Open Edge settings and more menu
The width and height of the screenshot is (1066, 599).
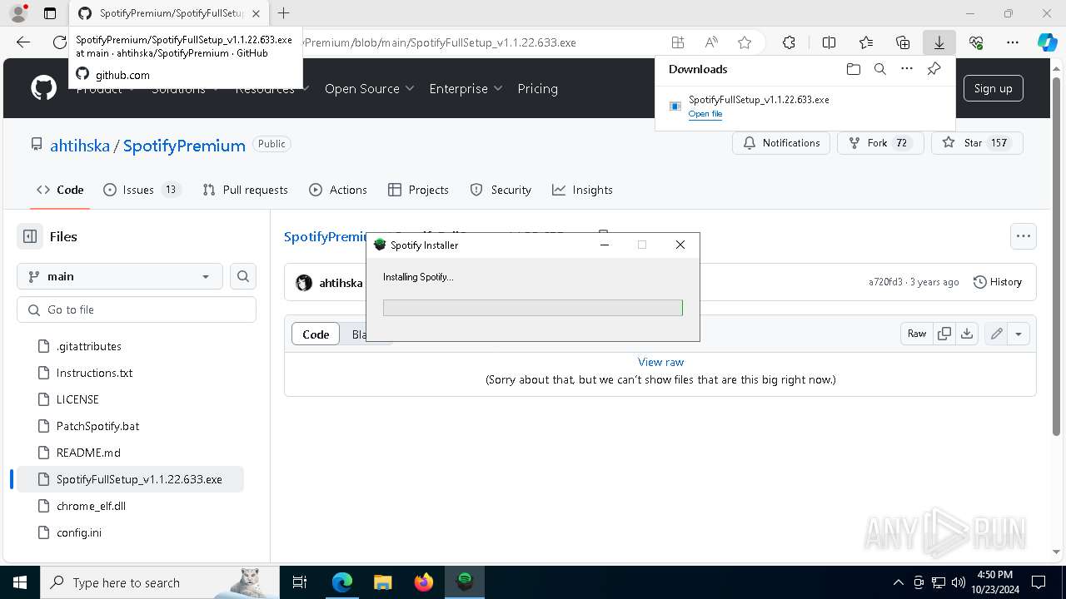coord(1013,42)
